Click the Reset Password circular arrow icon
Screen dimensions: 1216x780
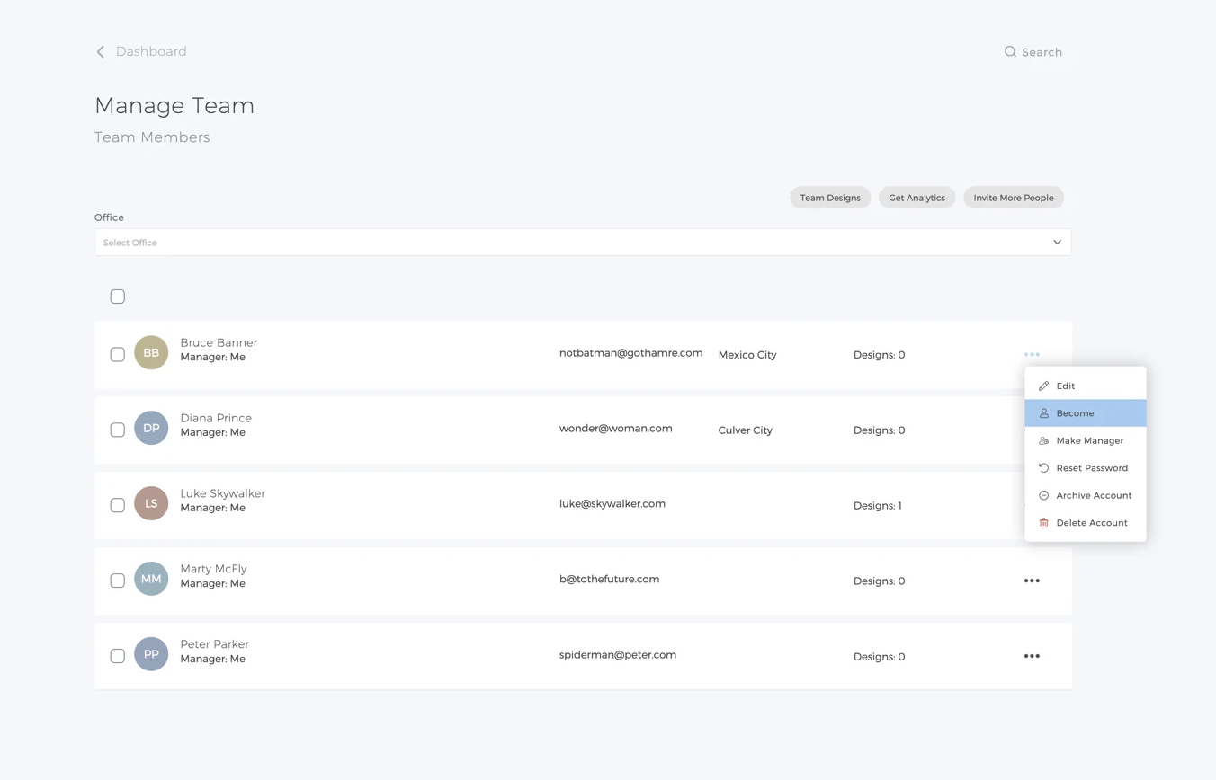tap(1043, 468)
